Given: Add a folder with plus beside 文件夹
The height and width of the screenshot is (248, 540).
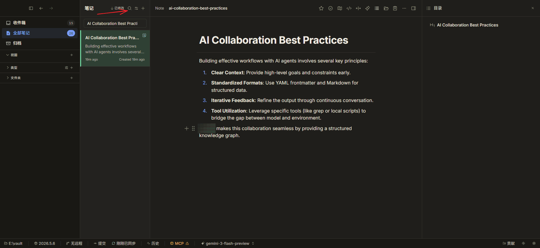Looking at the screenshot, I should 72,78.
